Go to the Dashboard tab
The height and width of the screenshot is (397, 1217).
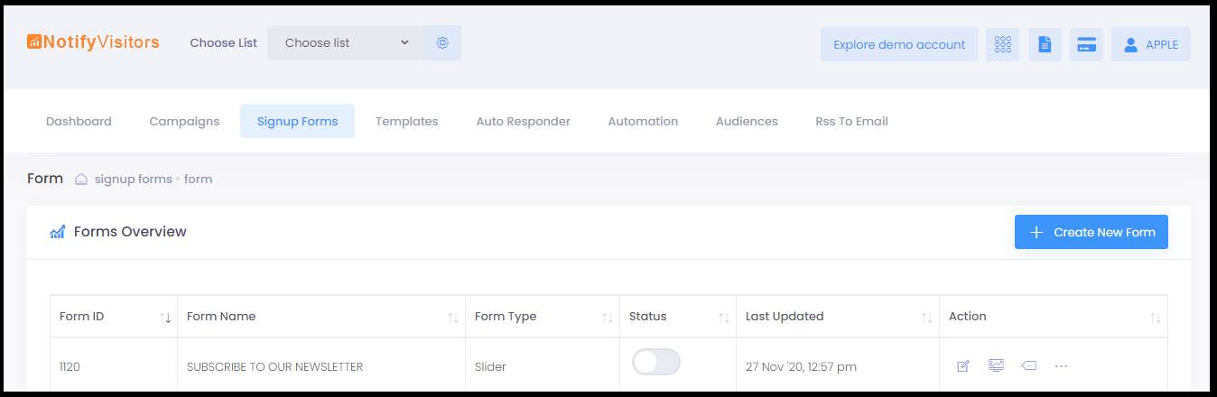click(x=79, y=121)
